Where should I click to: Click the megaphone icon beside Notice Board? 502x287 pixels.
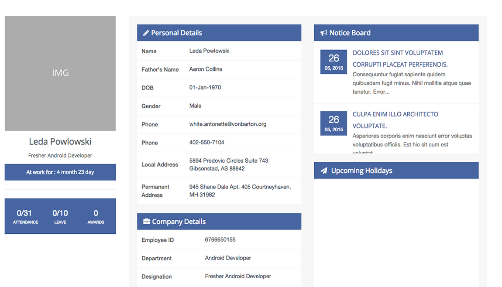point(323,33)
